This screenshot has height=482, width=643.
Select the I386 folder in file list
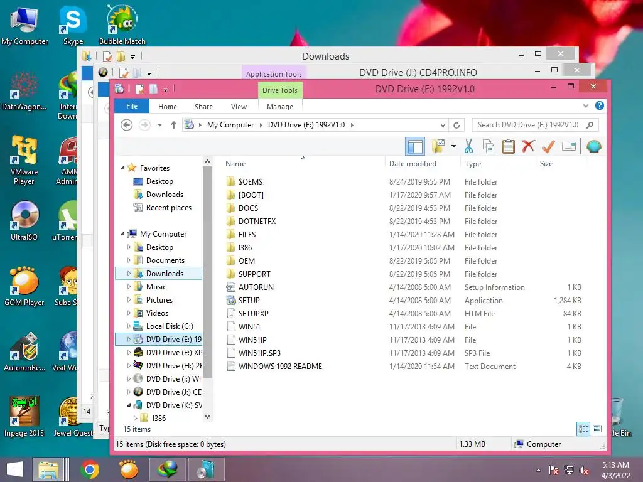(x=246, y=247)
